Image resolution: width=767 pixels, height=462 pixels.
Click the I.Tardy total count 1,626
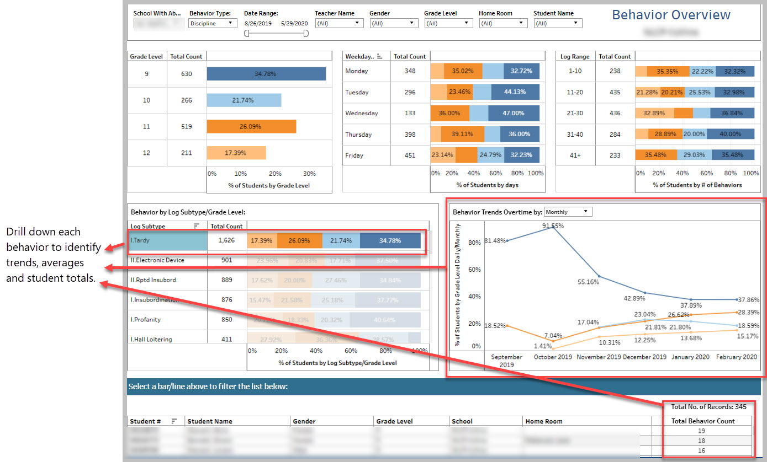point(226,240)
